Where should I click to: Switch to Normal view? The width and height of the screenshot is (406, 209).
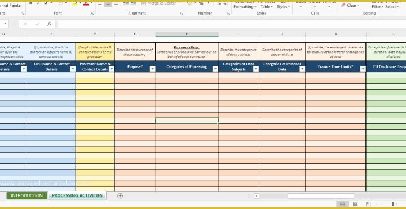pyautogui.click(x=342, y=204)
